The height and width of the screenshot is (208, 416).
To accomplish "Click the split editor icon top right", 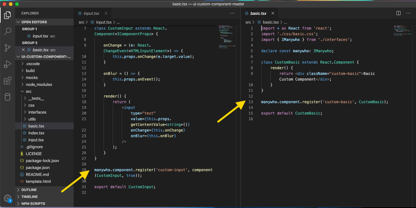I will pos(398,13).
